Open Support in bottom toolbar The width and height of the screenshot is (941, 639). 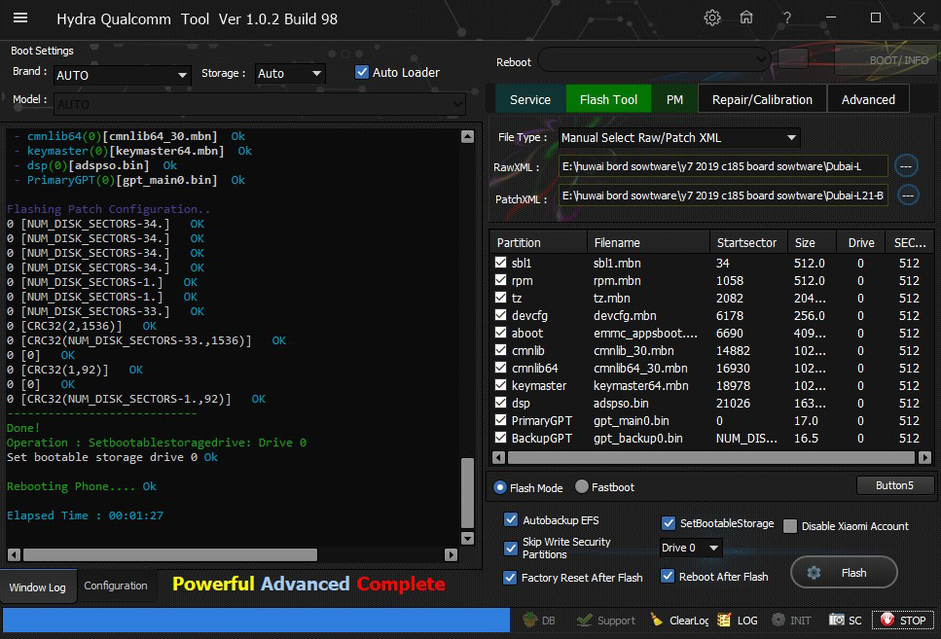coord(605,620)
